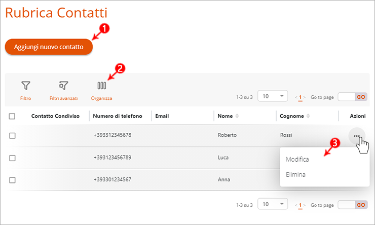The image size is (375, 225).
Task: Choose Modifica from the actions menu
Action: coord(297,159)
